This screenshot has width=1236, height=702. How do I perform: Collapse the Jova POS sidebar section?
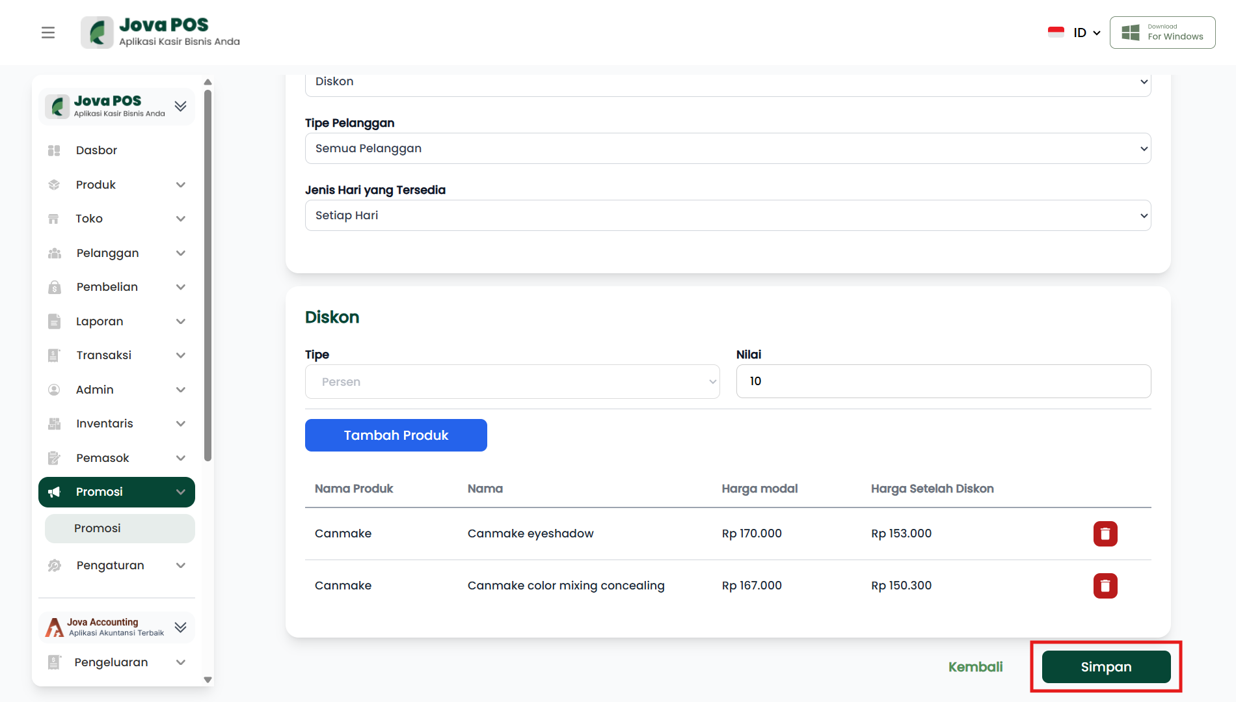[181, 106]
